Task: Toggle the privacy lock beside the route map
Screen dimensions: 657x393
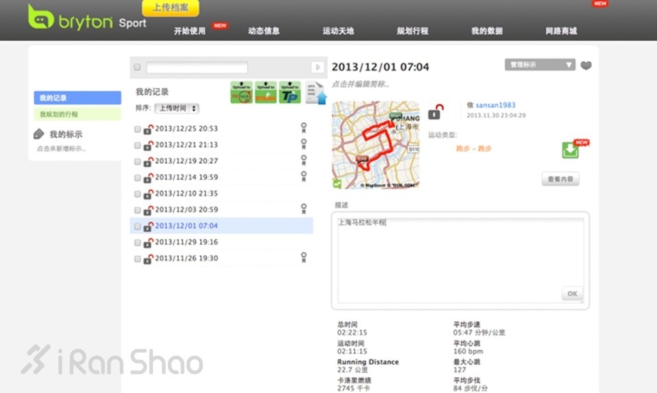Action: coord(435,111)
